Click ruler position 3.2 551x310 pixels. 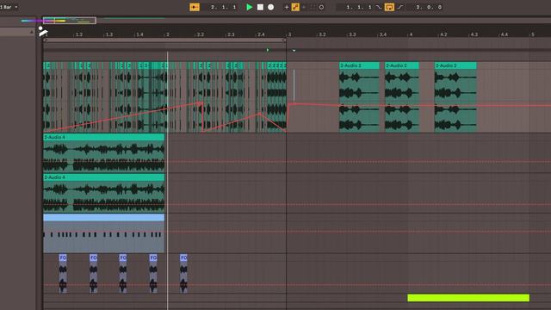(x=322, y=34)
